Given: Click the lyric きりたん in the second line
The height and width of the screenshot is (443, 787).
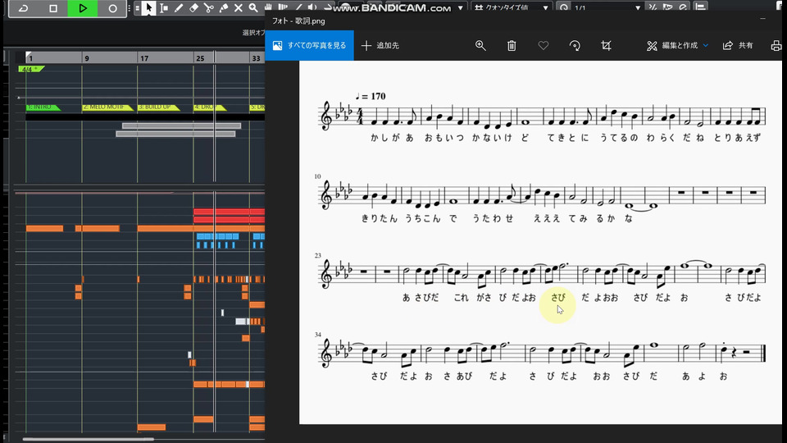Looking at the screenshot, I should click(x=379, y=218).
